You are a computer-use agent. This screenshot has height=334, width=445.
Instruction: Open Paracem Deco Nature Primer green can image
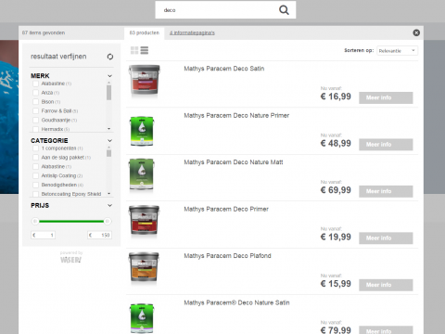point(142,131)
